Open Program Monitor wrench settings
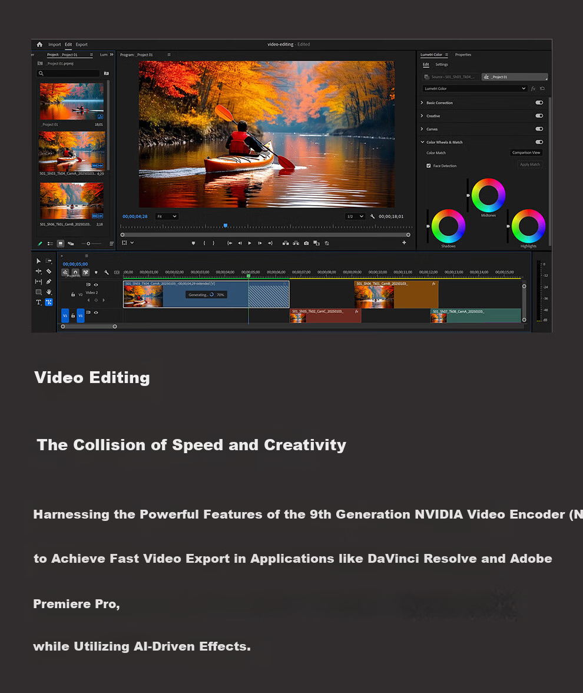Image resolution: width=583 pixels, height=693 pixels. point(372,216)
